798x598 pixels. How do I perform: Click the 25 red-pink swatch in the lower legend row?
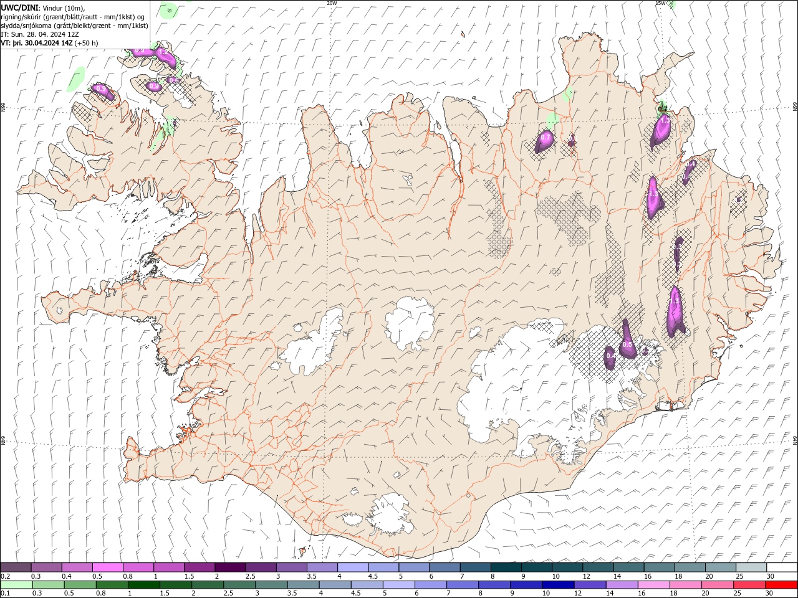tap(749, 585)
